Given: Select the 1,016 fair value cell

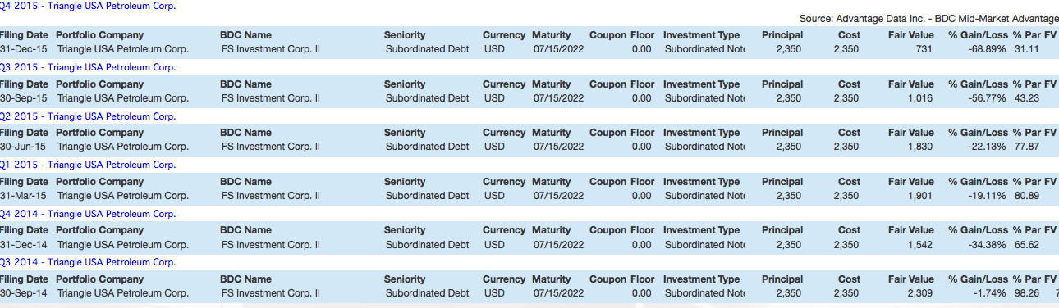Looking at the screenshot, I should (x=920, y=98).
